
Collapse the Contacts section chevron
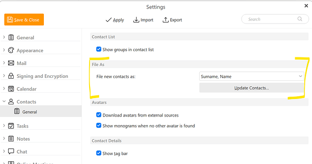click(x=4, y=101)
